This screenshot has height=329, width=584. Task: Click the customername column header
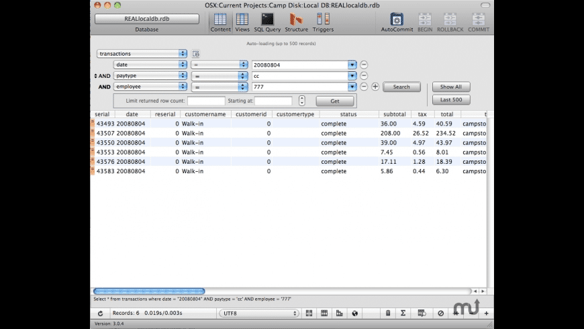205,114
